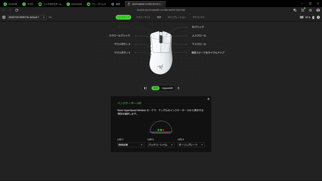Switch to the アドバンスト tab
The image size is (322, 181).
198,17
